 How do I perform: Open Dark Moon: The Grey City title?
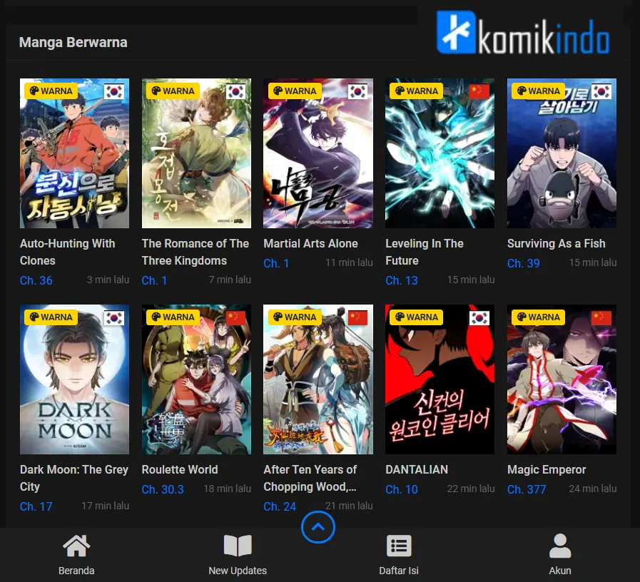click(74, 478)
